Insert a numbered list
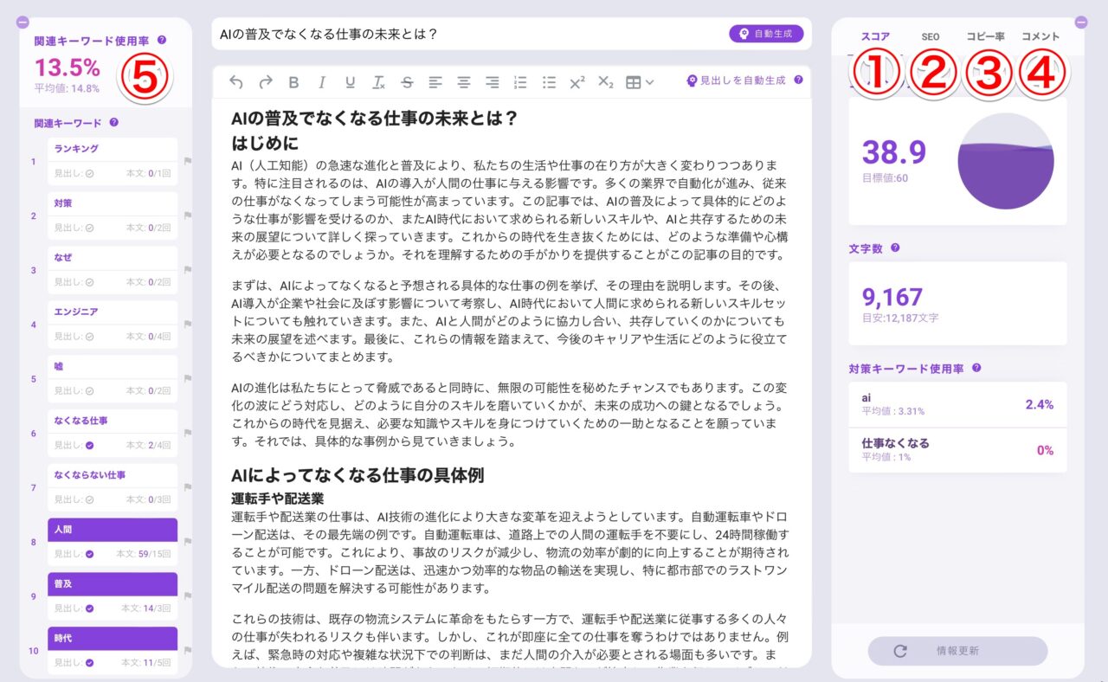The height and width of the screenshot is (682, 1108). pyautogui.click(x=520, y=82)
